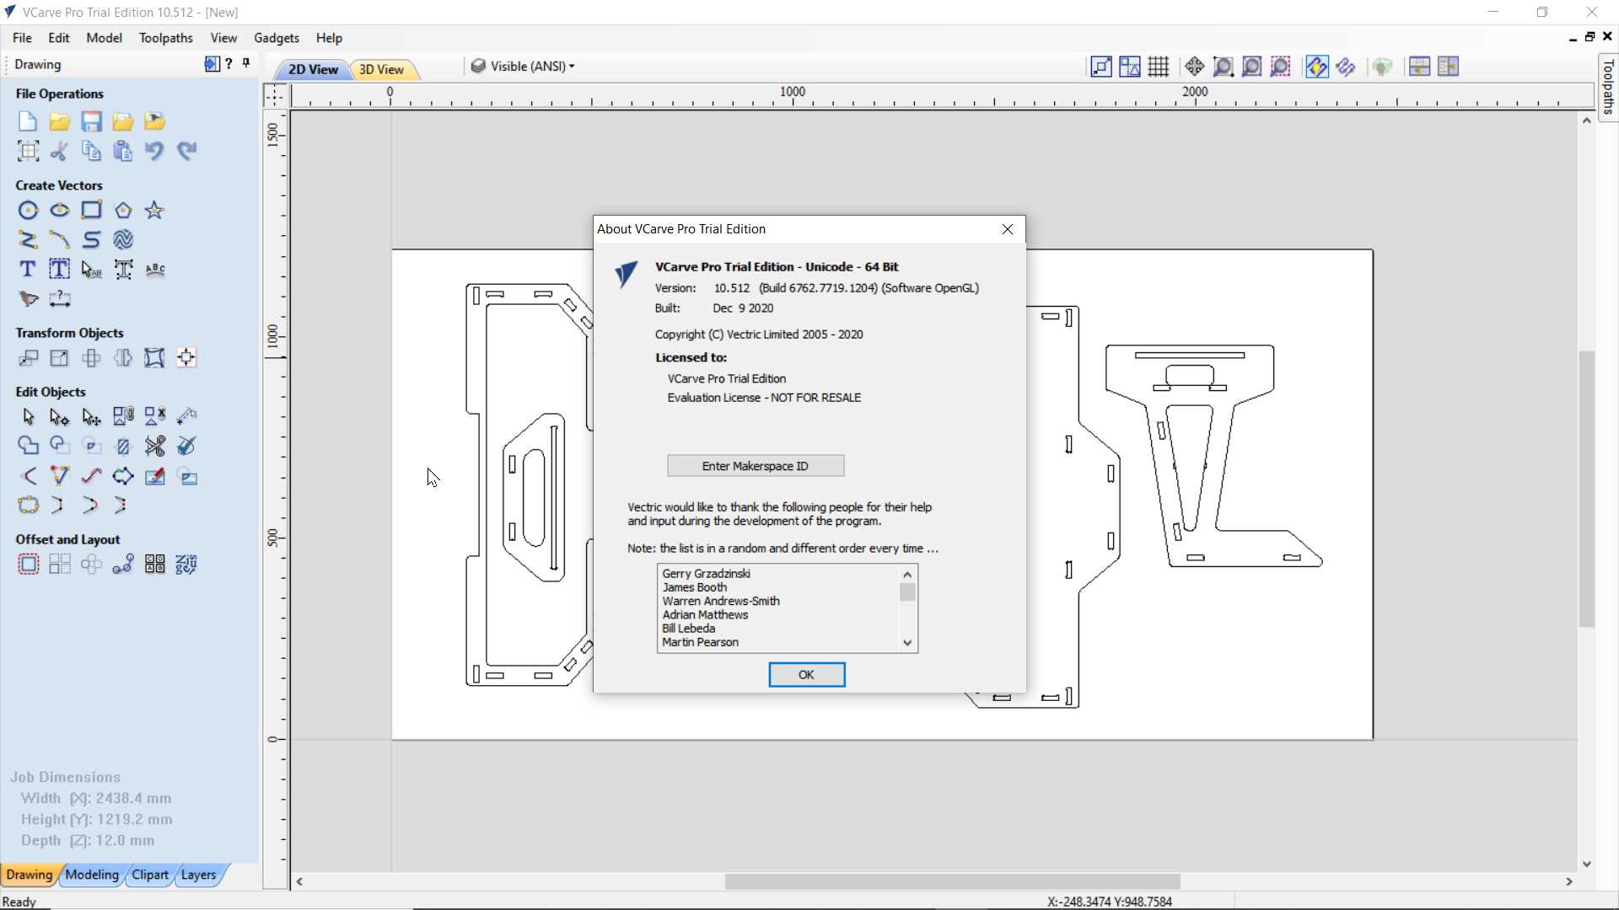
Task: Click the Copy icon
Action: point(91,151)
